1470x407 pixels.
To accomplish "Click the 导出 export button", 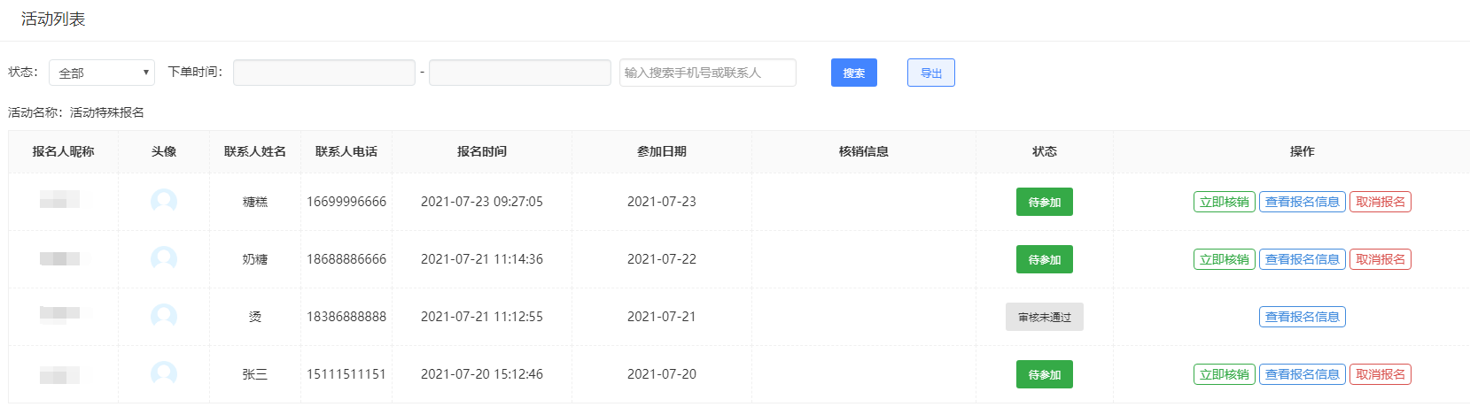I will click(x=931, y=73).
